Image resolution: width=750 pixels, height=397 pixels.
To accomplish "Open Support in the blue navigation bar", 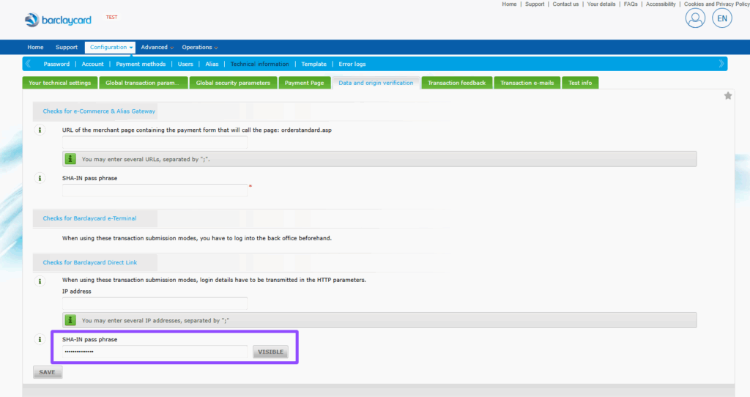I will 67,48.
